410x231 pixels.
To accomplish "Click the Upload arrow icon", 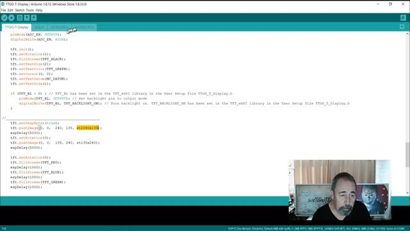I will click(12, 18).
